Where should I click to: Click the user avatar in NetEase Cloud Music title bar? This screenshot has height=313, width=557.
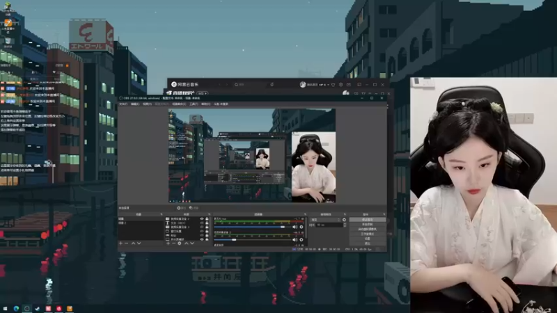coord(303,84)
